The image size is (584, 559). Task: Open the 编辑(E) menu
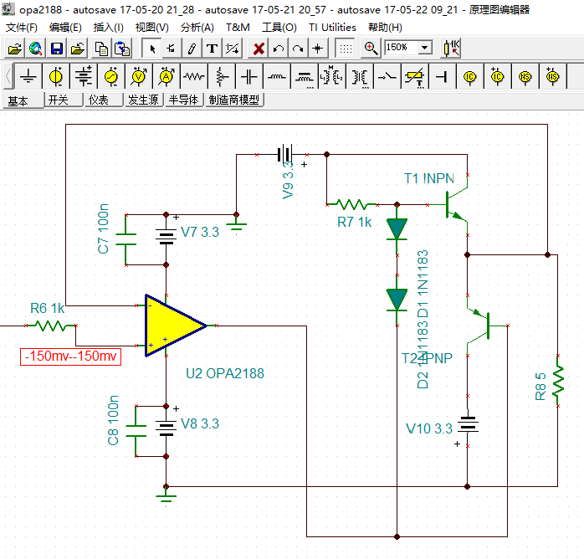coord(65,27)
